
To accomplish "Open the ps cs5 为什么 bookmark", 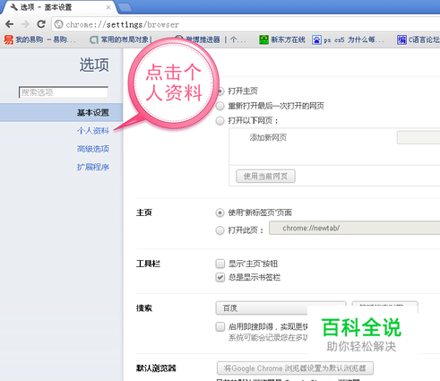I will pos(348,39).
